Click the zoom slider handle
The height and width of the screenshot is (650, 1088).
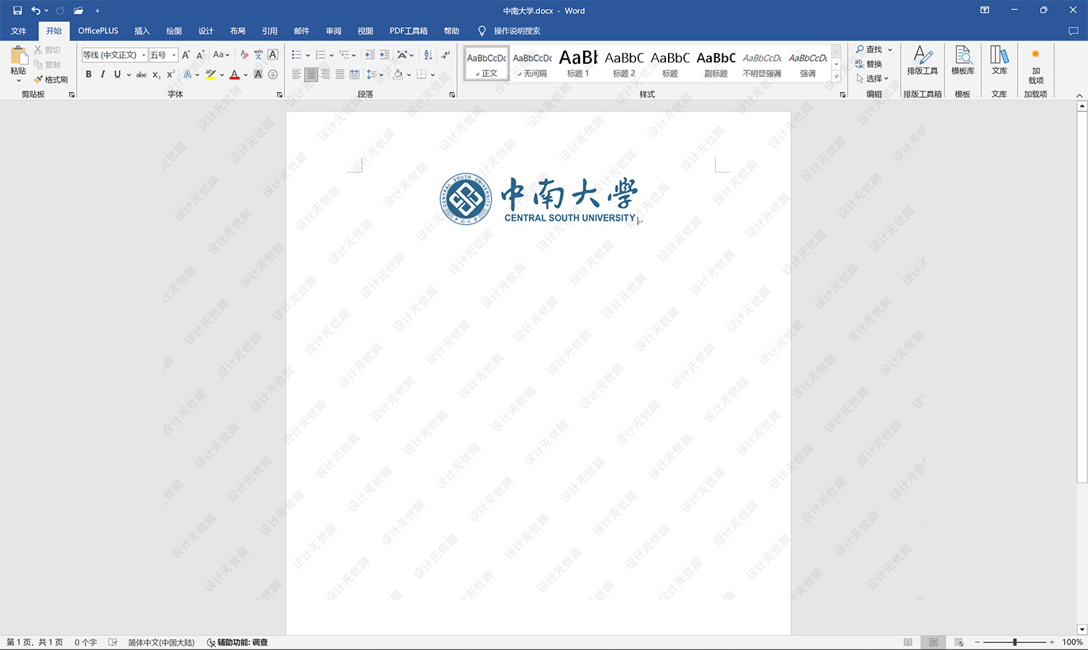click(x=1015, y=642)
